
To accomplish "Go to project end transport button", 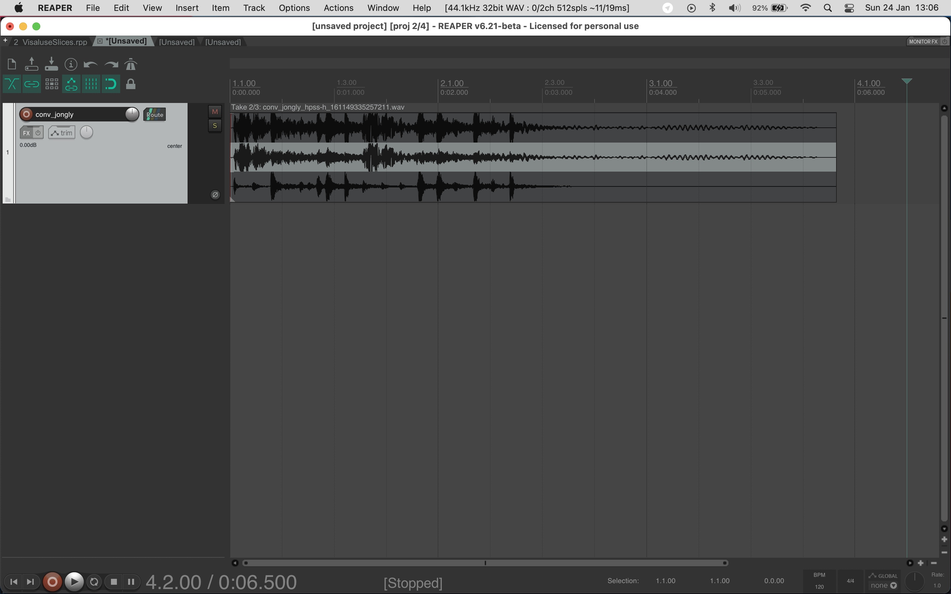I will pos(31,582).
